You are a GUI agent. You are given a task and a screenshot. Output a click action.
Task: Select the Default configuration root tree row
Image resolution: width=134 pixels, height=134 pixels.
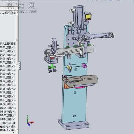8,13
